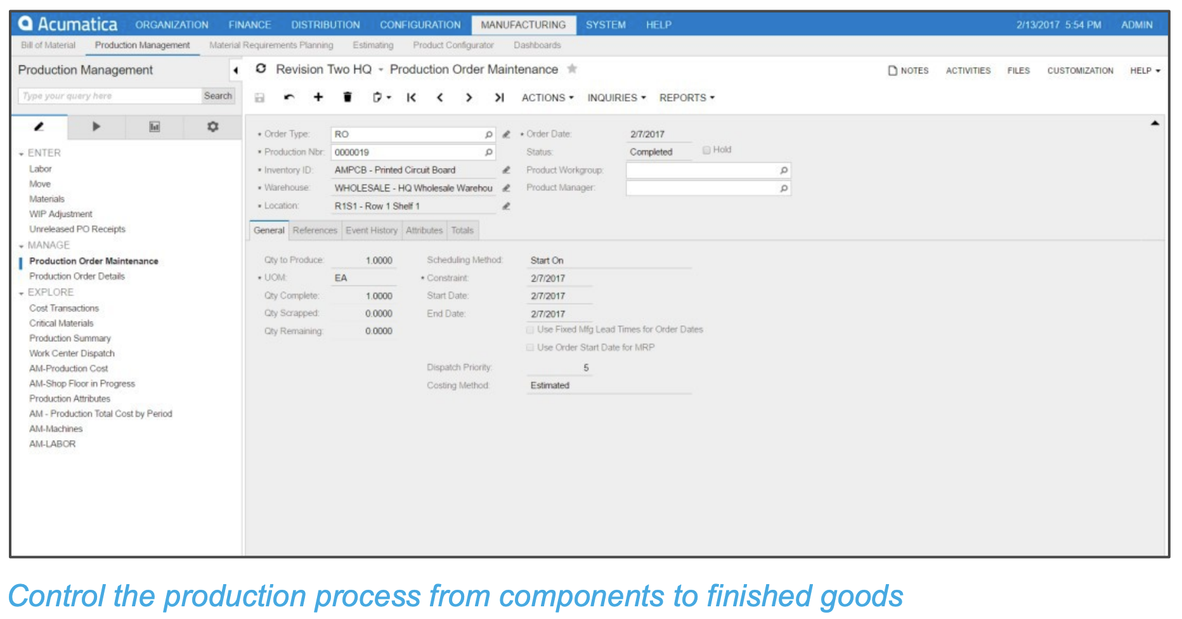1182x619 pixels.
Task: Go to next record arrow
Action: click(x=469, y=97)
